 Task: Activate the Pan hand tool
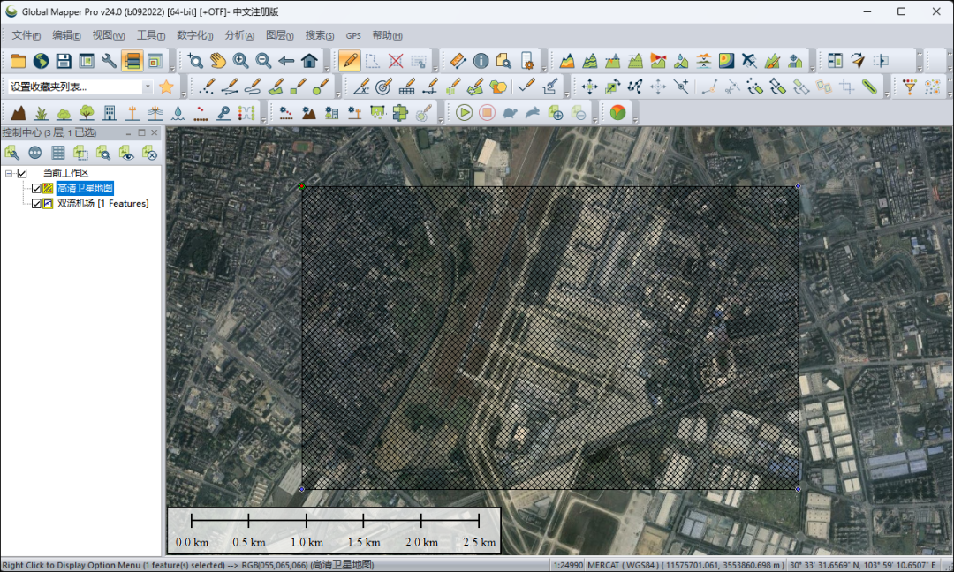[217, 61]
